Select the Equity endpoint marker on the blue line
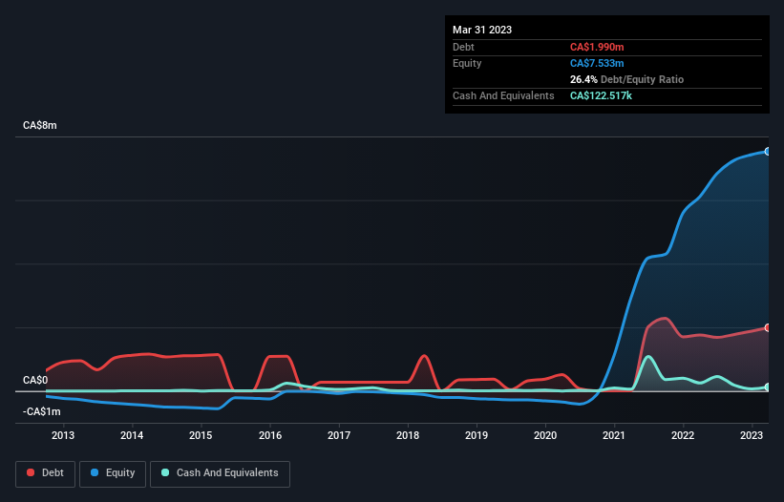 (x=768, y=152)
